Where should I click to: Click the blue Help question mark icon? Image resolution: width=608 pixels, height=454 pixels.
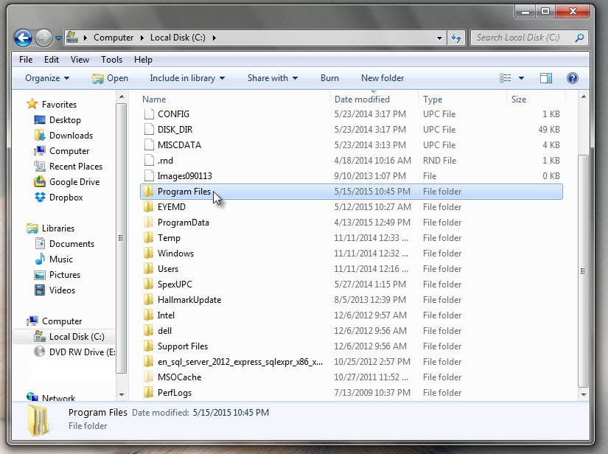coord(573,78)
